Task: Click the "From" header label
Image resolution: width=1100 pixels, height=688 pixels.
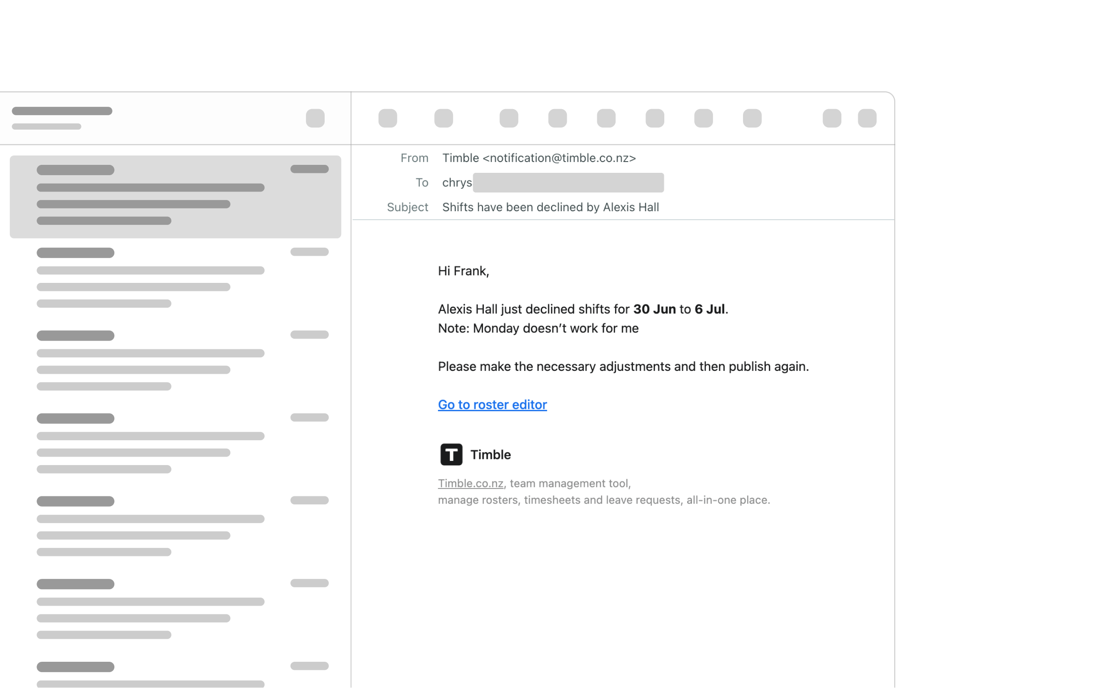Action: click(414, 158)
